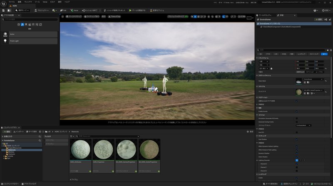
Task: Open the project dropdown in toolbar
Action: (41, 10)
